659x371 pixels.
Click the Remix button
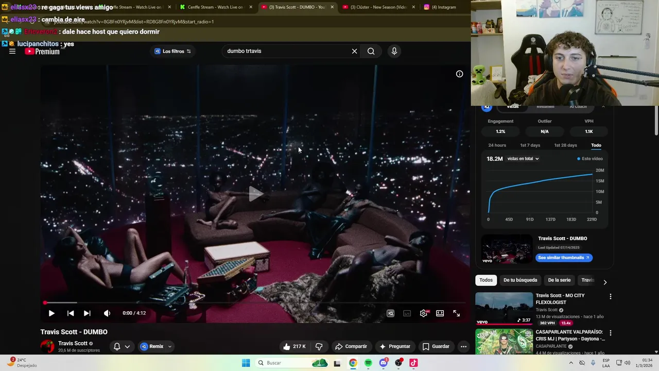click(x=152, y=346)
